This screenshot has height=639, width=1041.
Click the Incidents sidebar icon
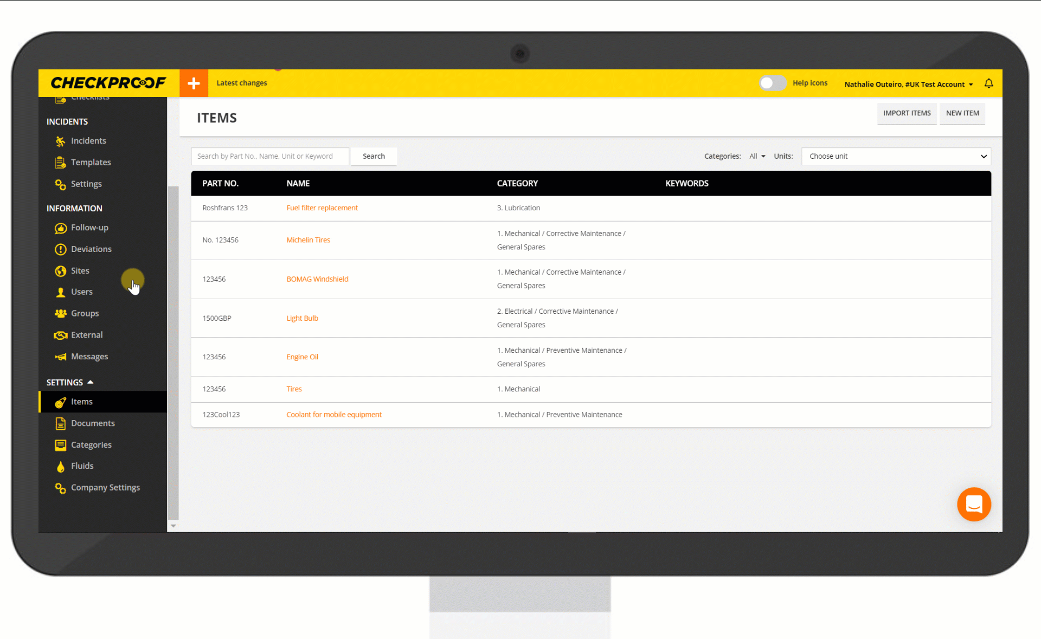[x=60, y=141]
